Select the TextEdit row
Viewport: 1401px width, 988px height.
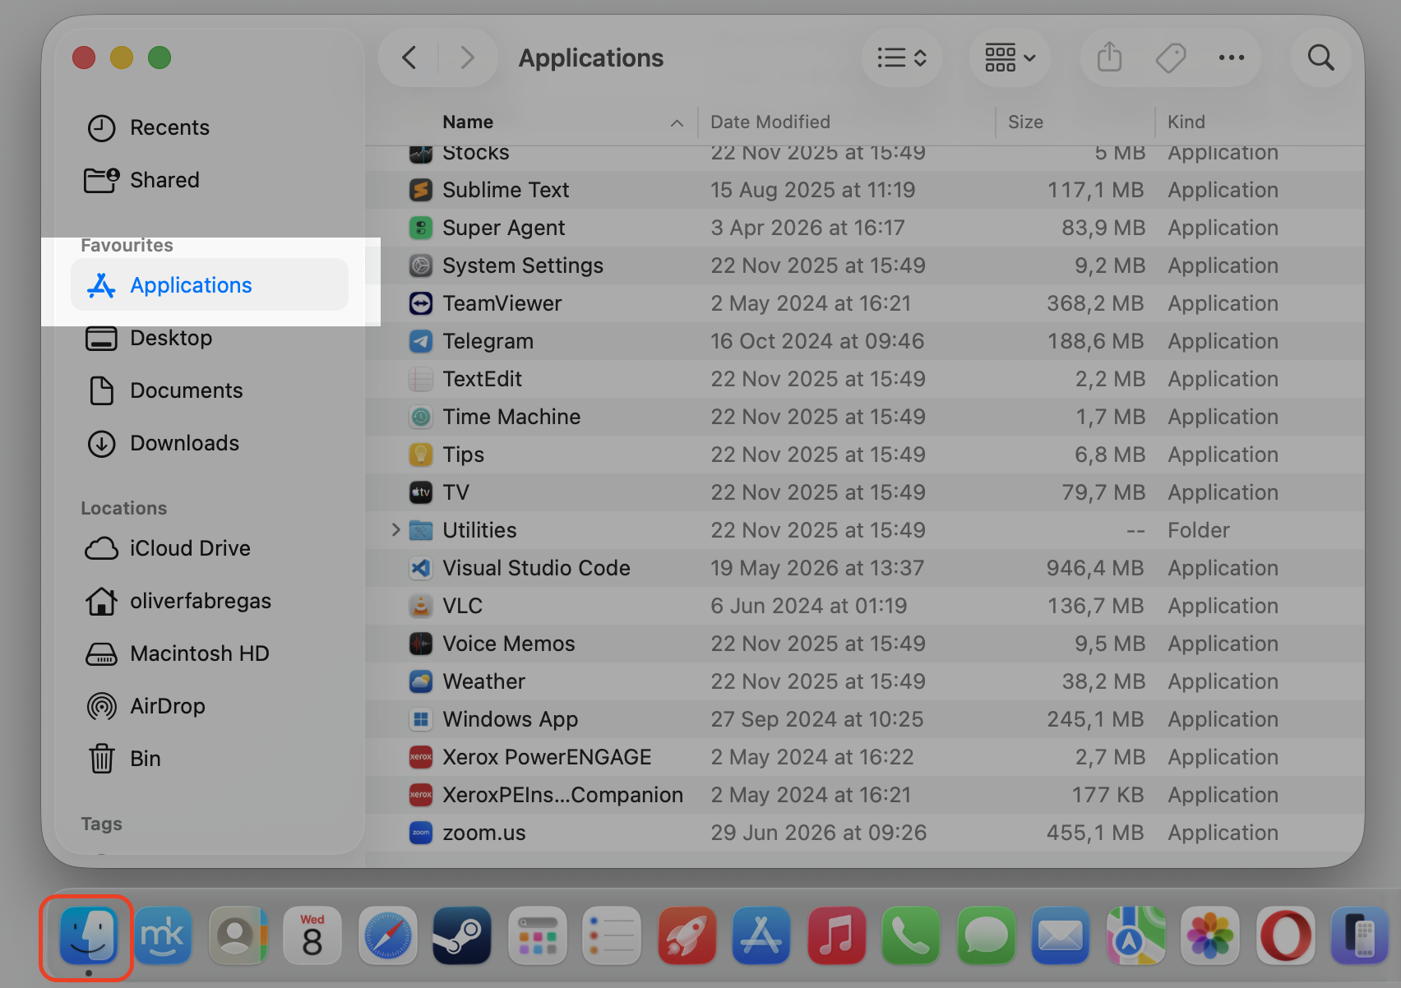[x=865, y=379]
